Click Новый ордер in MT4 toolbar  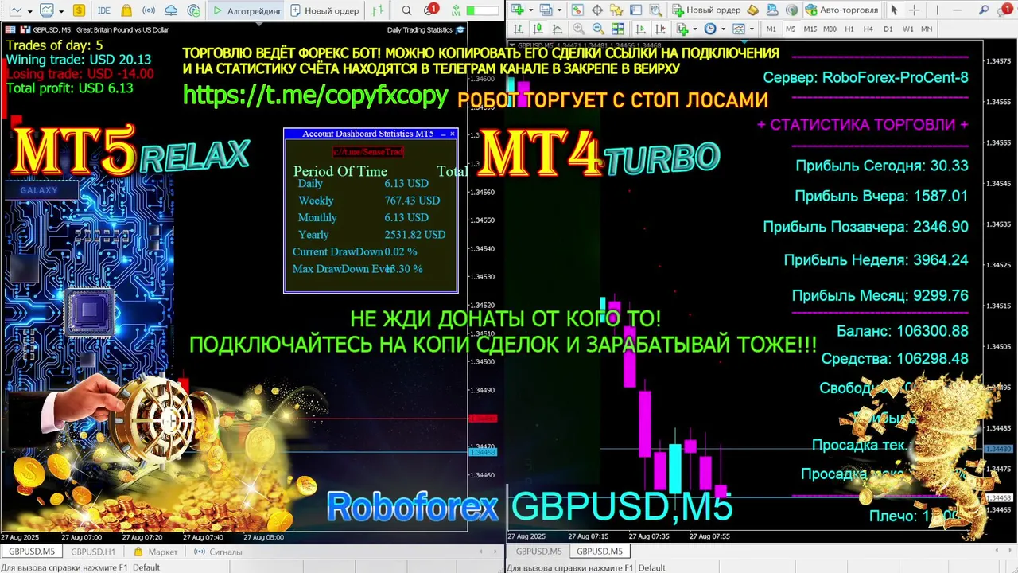tap(707, 10)
